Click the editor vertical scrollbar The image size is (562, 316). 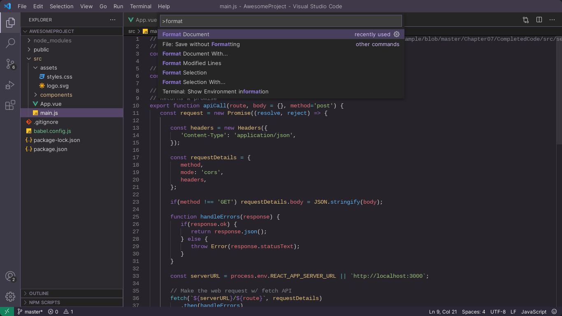point(559,91)
